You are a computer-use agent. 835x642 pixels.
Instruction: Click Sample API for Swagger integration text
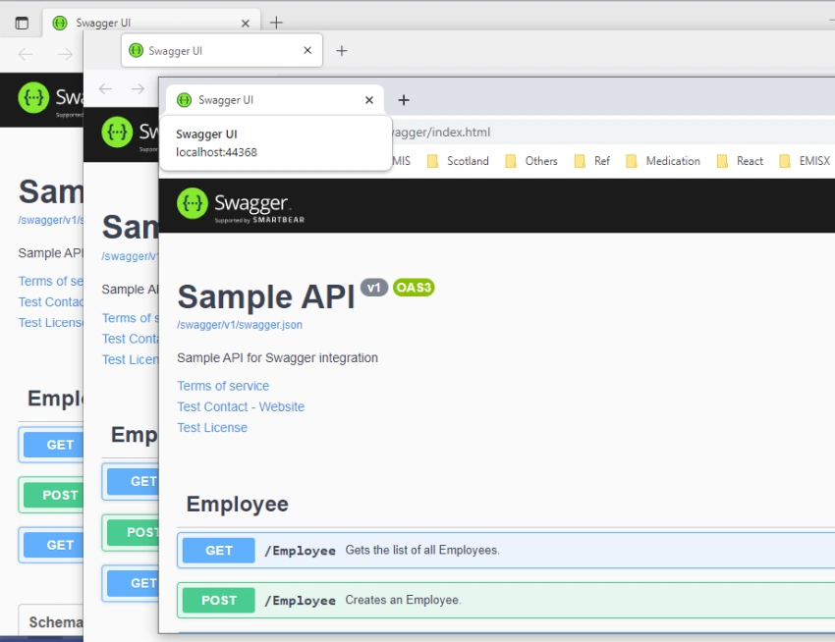(277, 357)
